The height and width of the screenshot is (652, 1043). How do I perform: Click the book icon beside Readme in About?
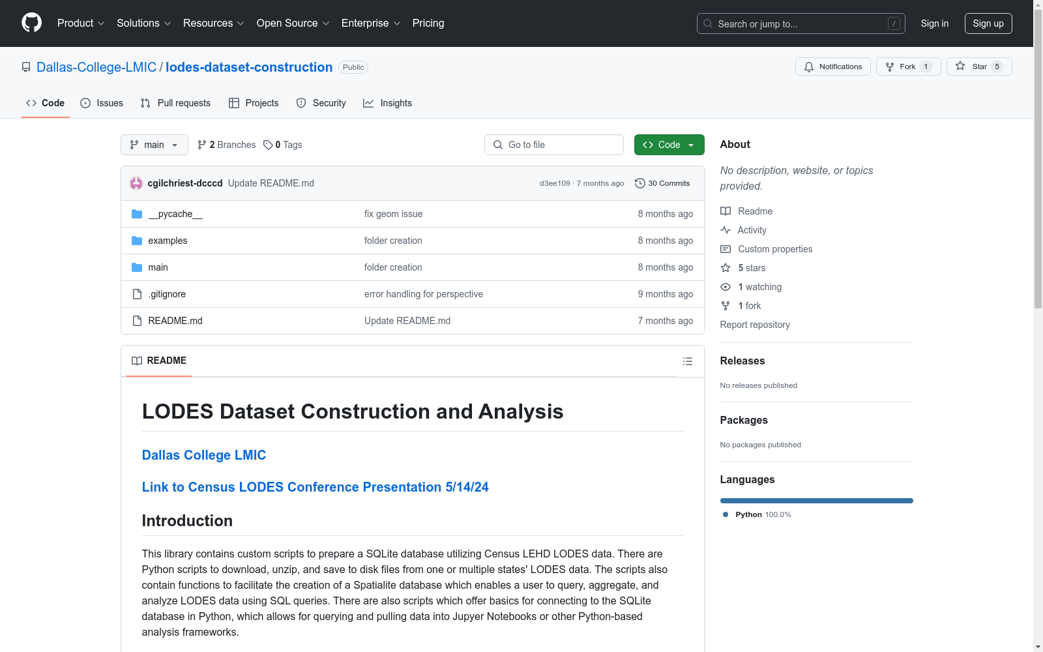(726, 211)
